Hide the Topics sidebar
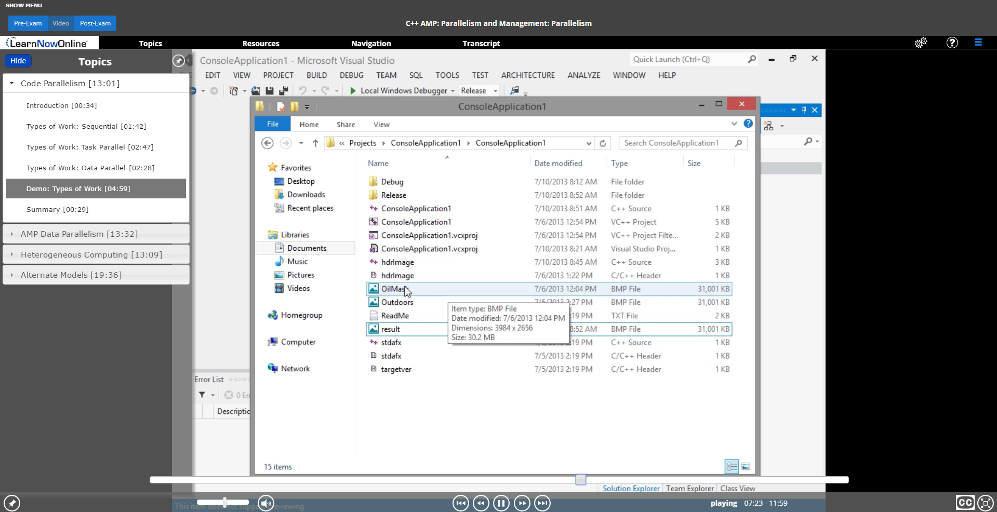The width and height of the screenshot is (997, 512). [x=18, y=61]
